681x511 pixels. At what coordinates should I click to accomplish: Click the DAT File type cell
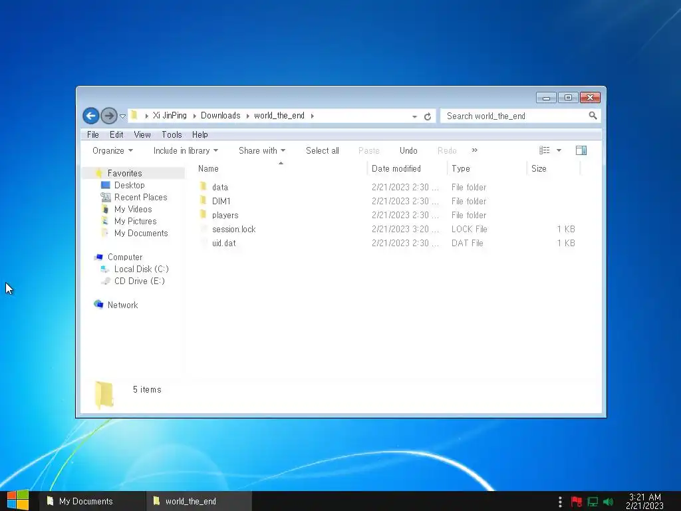click(467, 244)
